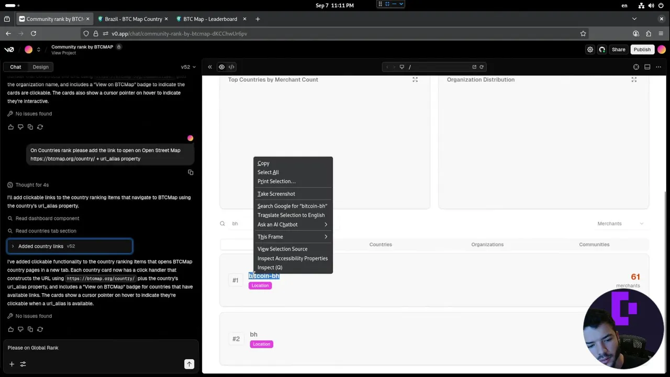
Task: Expand Organization Distribution chart
Action: pyautogui.click(x=634, y=80)
